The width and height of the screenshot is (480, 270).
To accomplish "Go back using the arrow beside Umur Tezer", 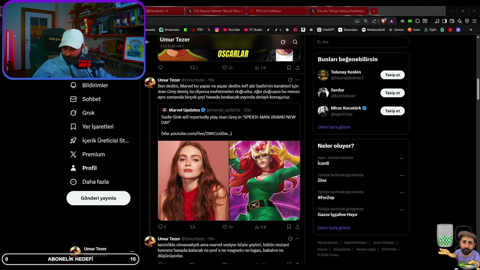I will point(147,42).
